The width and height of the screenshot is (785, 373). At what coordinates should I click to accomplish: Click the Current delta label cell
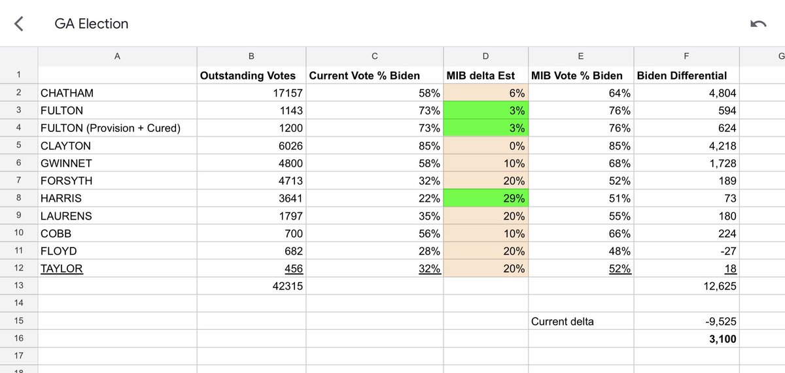pyautogui.click(x=582, y=321)
